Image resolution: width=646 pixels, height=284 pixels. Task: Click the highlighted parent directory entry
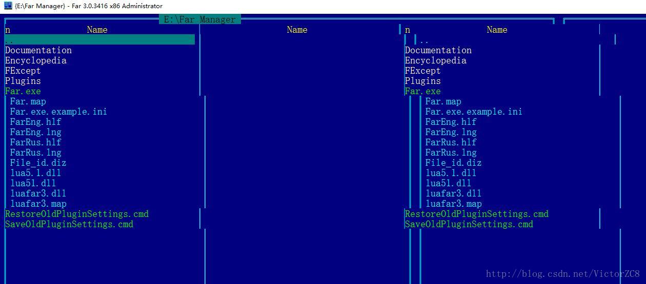coord(100,40)
